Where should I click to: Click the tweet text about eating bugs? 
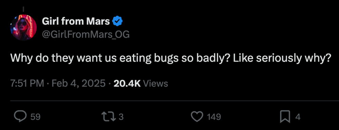[170, 59]
